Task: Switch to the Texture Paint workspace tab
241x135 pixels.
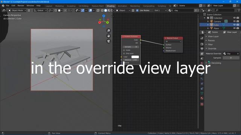Action: click(98, 6)
